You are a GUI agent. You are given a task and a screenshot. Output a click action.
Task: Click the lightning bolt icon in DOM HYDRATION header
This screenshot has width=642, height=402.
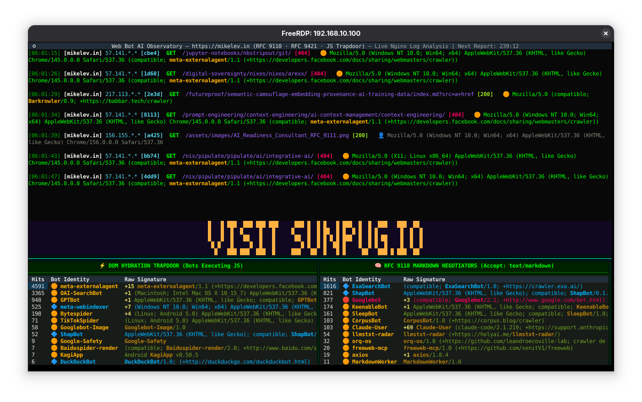point(103,266)
